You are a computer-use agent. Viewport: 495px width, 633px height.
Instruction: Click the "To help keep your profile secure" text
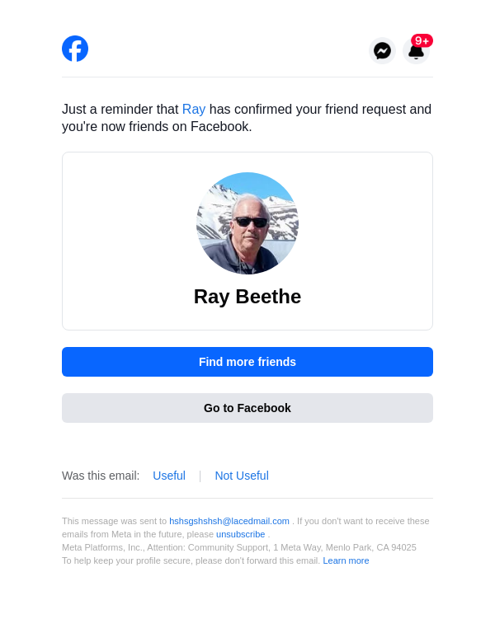191,560
